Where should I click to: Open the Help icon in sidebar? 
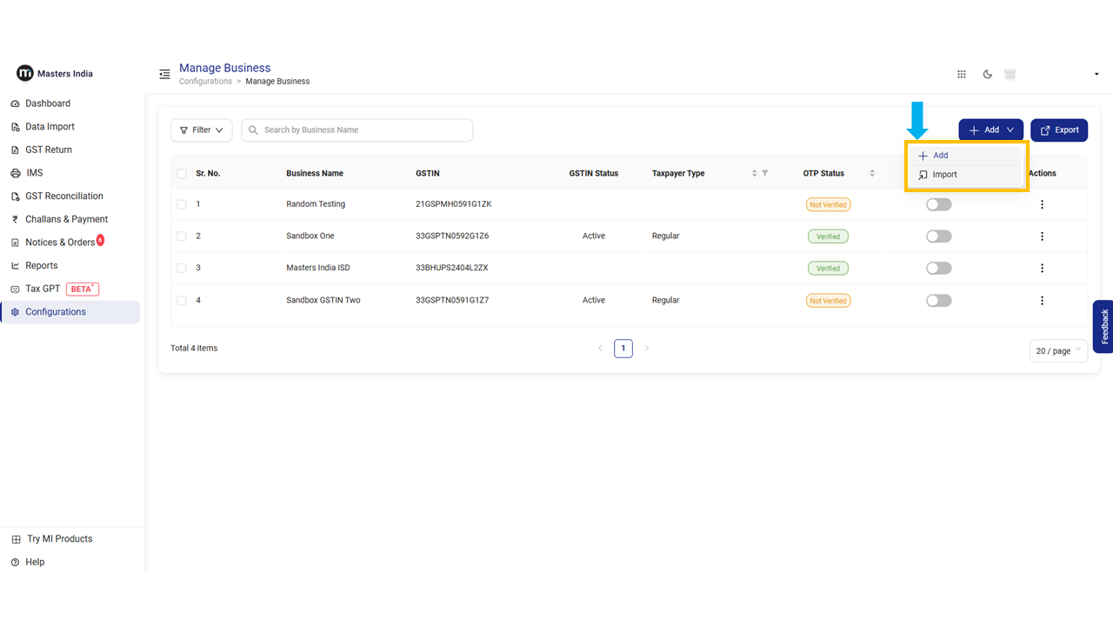[16, 563]
